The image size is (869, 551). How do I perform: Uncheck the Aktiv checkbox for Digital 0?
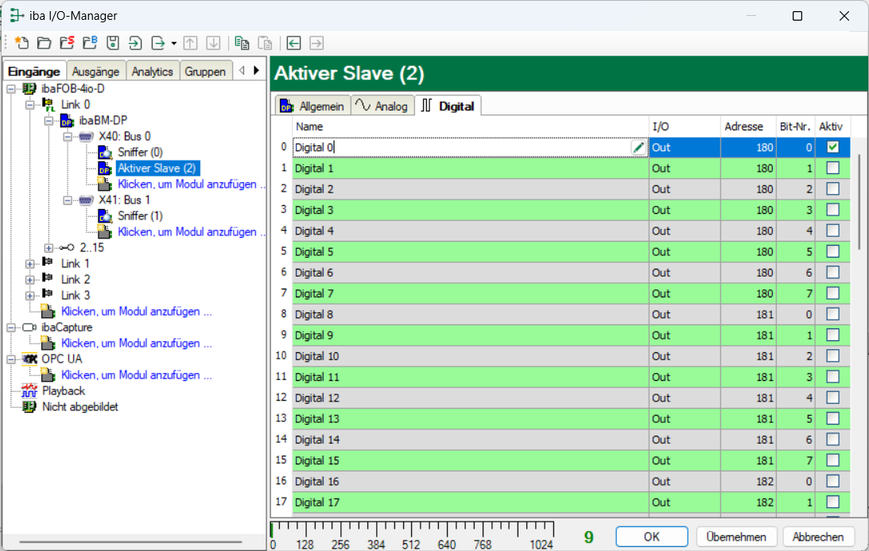click(x=832, y=147)
